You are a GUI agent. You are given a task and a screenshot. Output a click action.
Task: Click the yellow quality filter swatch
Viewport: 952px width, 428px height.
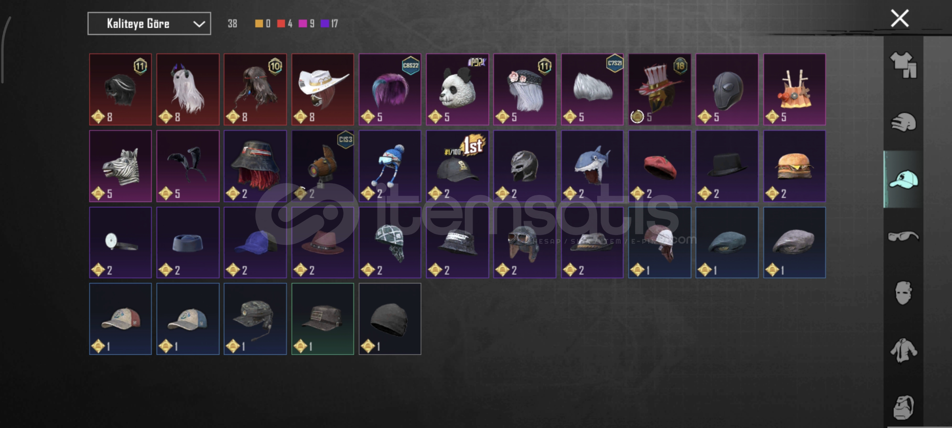click(x=259, y=24)
